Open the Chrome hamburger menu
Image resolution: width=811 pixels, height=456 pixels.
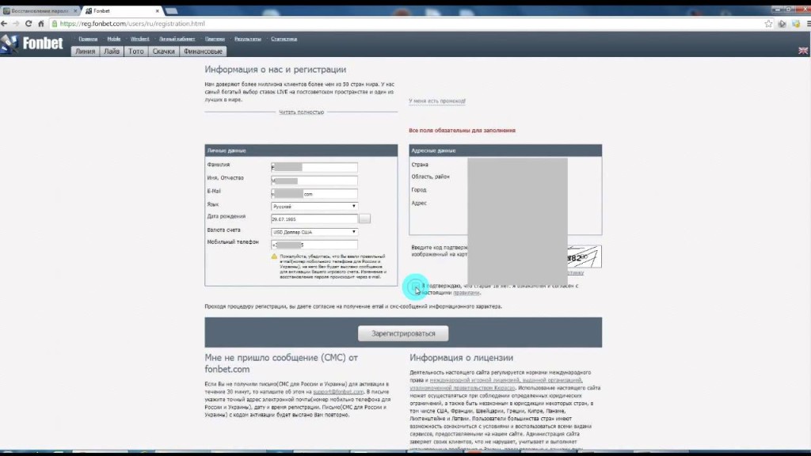pyautogui.click(x=808, y=24)
